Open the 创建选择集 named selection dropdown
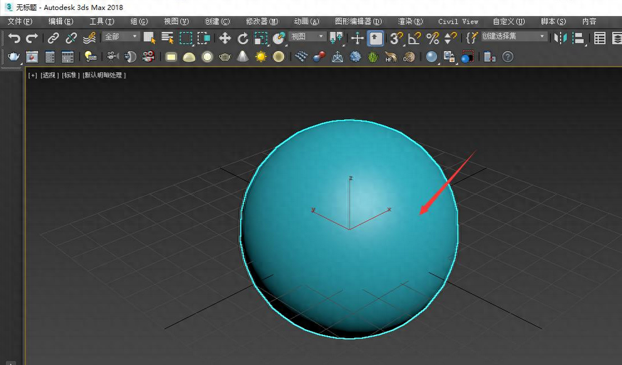The height and width of the screenshot is (365, 622). click(514, 37)
